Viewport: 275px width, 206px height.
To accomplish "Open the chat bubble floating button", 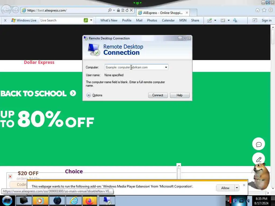I will pyautogui.click(x=259, y=144).
